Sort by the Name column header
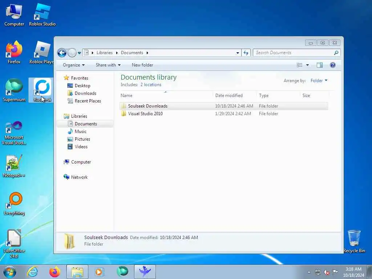Viewport: 372px width, 279px height. tap(166, 96)
